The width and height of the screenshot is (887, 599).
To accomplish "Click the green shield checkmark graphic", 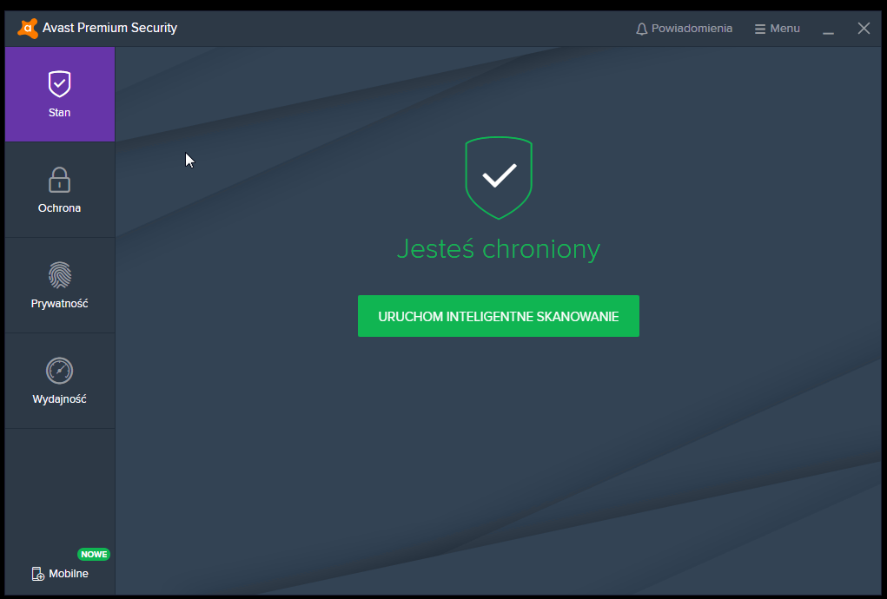I will click(498, 177).
